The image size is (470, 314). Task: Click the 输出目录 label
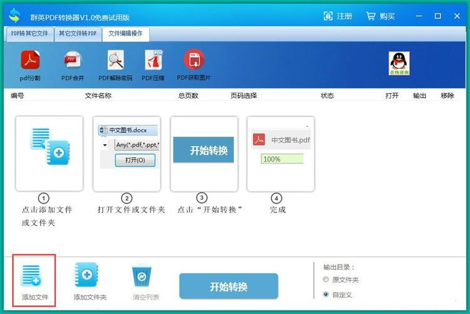coord(338,267)
